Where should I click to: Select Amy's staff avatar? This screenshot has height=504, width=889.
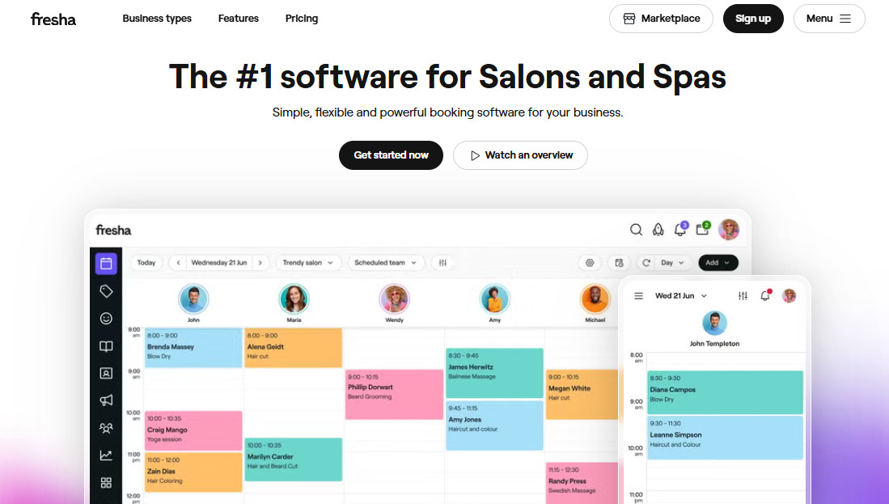494,299
